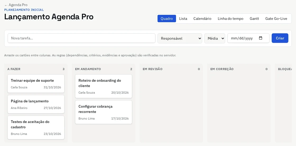Screen dimensions: 296x146
Task: Click the A FAZER column header
Action: click(x=14, y=69)
